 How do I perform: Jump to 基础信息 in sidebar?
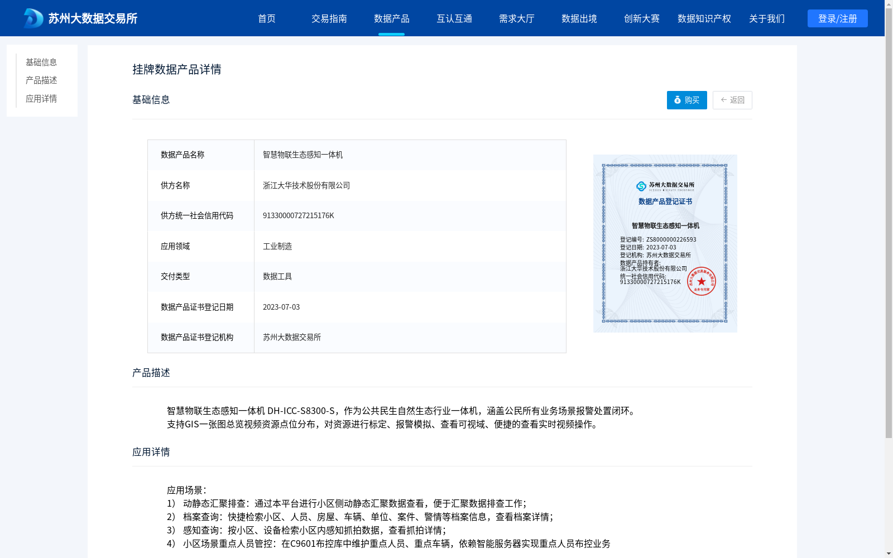[x=41, y=62]
